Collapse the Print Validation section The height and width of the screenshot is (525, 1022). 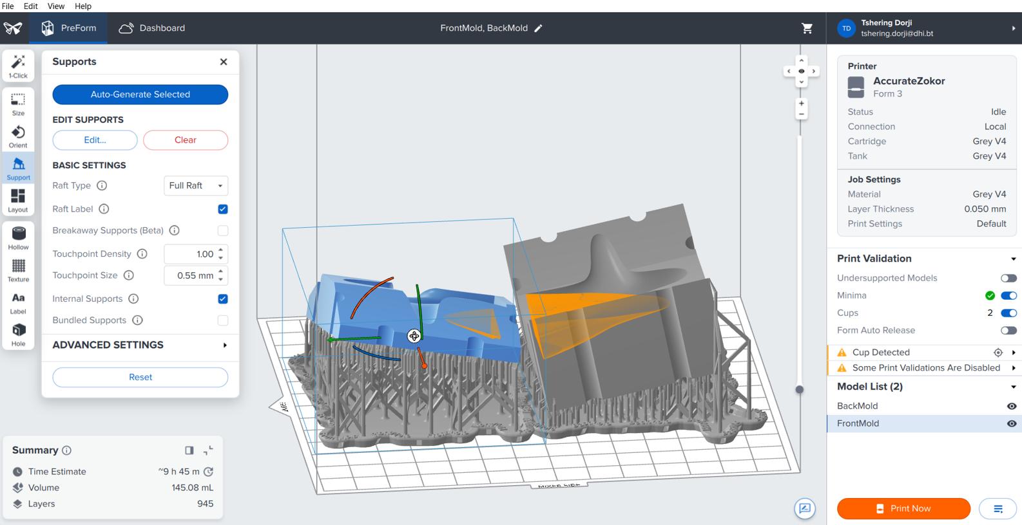(1013, 259)
